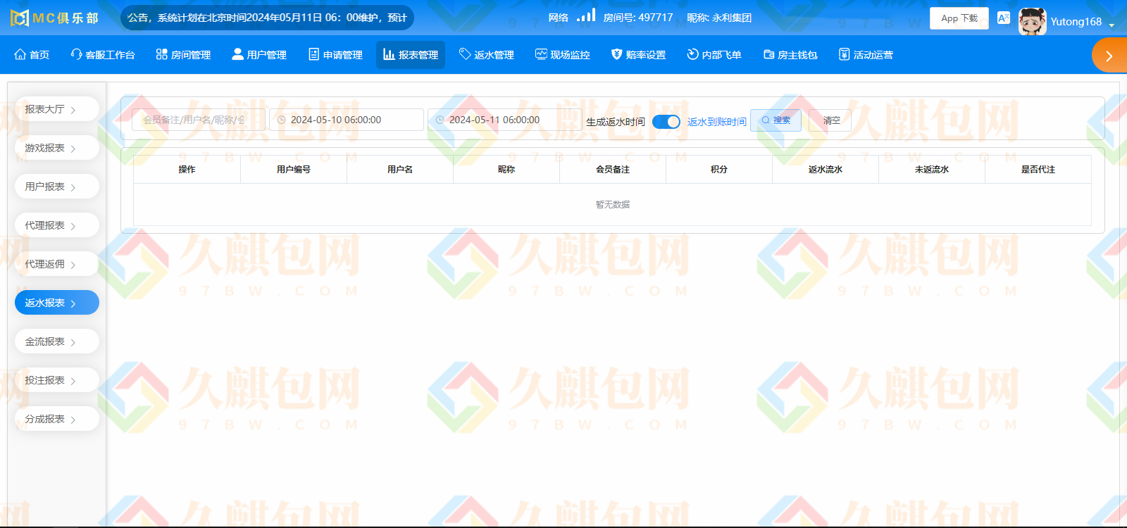Open the Yutong168 account dropdown arrow
Screen dimensions: 1127x528
(1112, 25)
